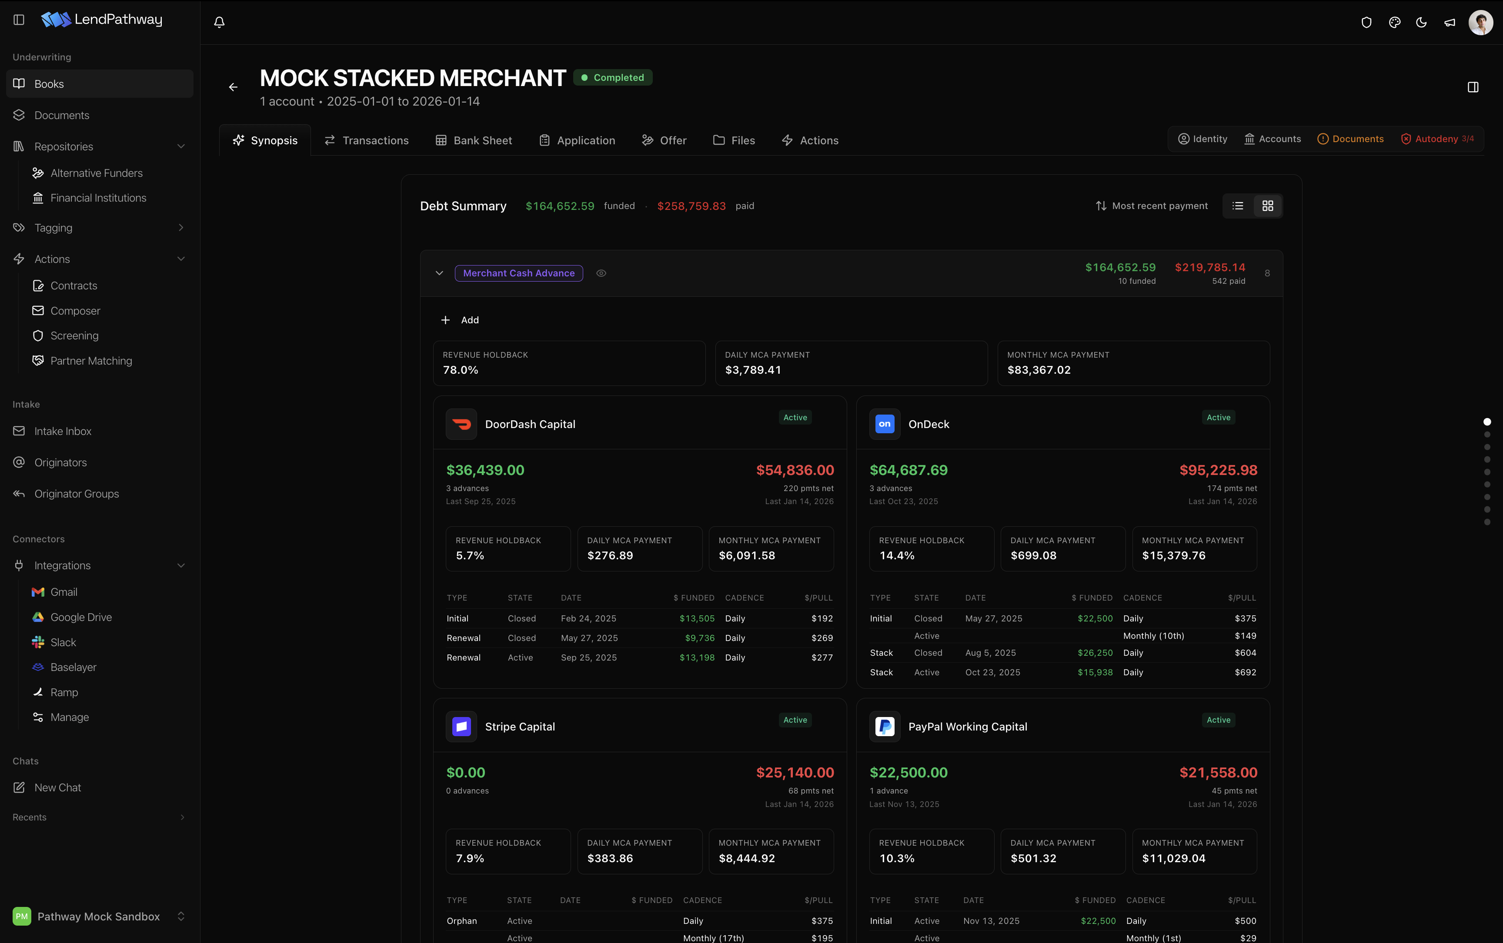Click the shield icon in top bar

pyautogui.click(x=1366, y=23)
